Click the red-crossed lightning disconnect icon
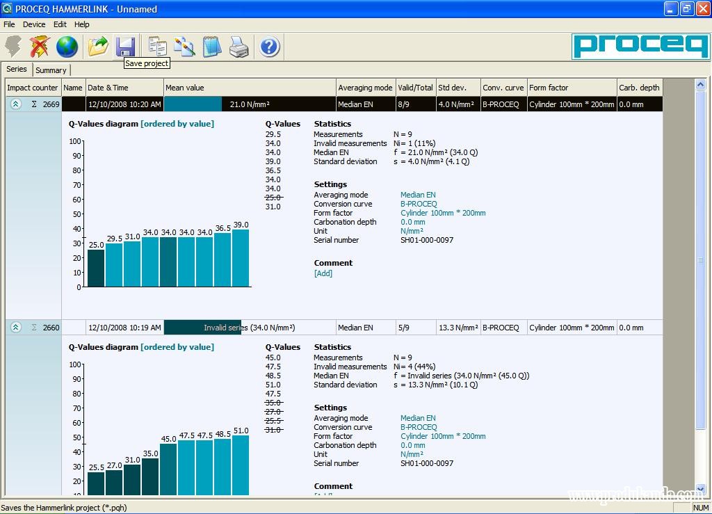 click(x=40, y=47)
